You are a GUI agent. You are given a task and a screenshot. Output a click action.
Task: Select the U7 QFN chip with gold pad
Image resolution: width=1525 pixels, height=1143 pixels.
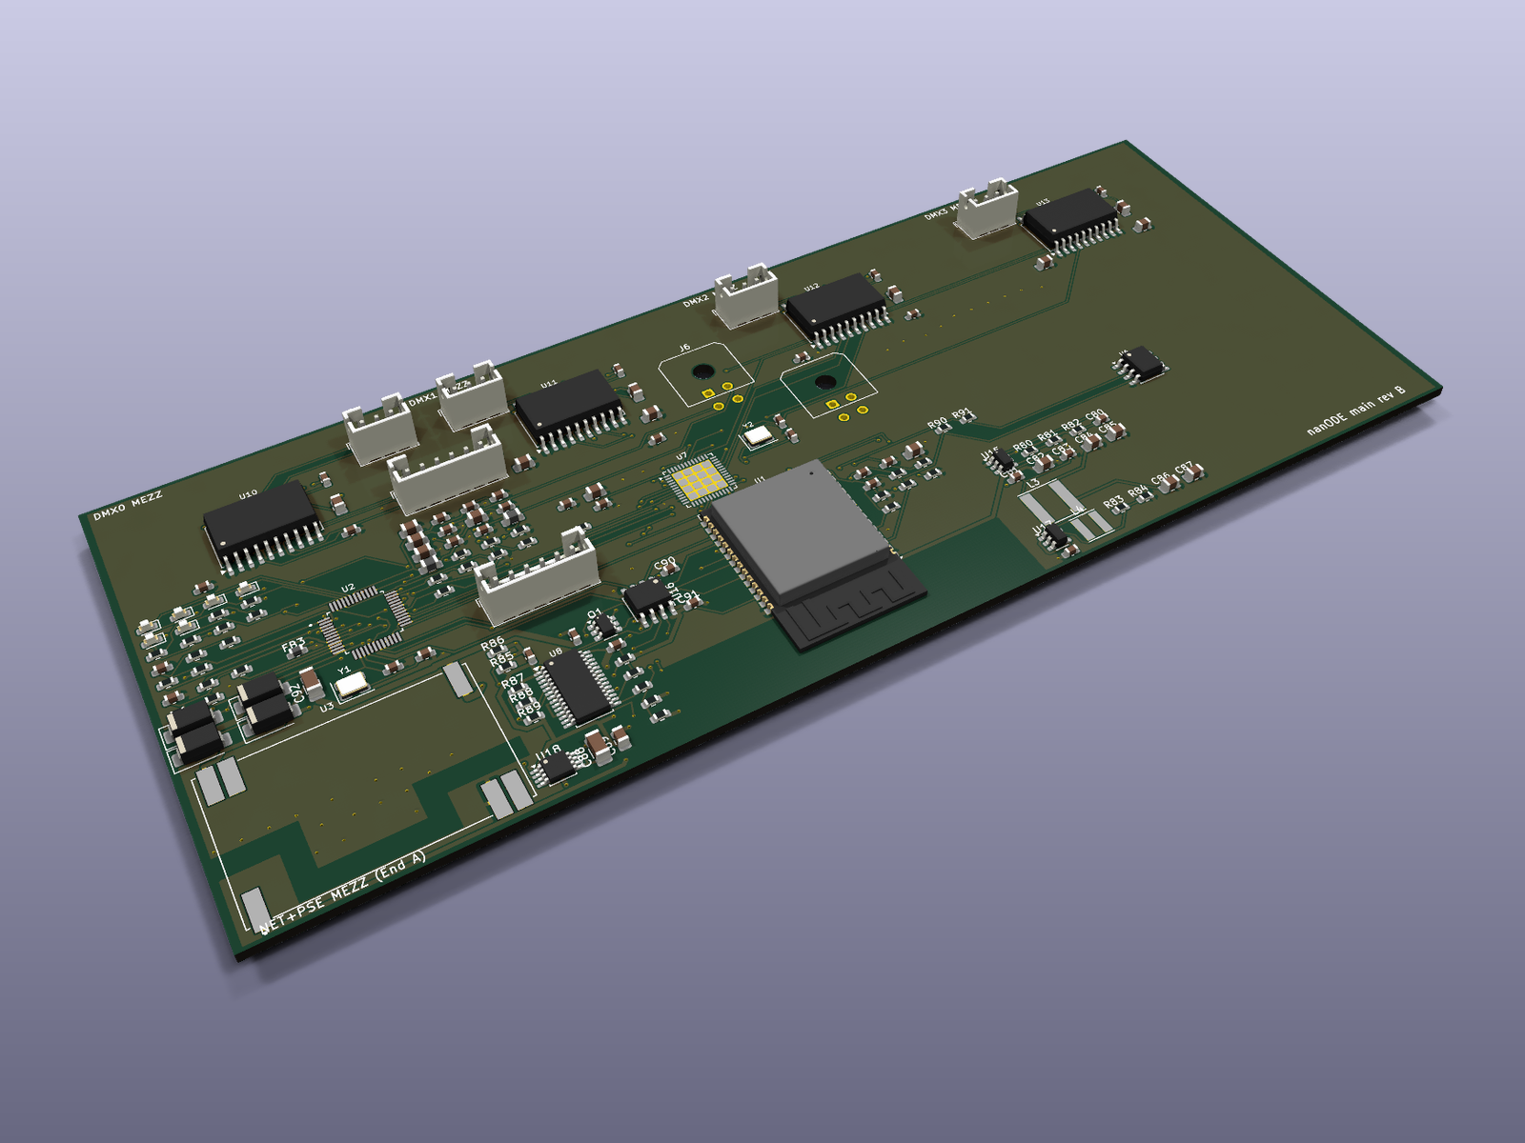pos(699,480)
